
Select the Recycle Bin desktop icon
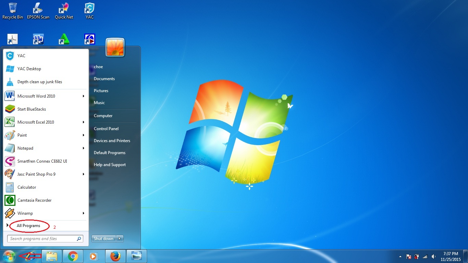pos(13,11)
